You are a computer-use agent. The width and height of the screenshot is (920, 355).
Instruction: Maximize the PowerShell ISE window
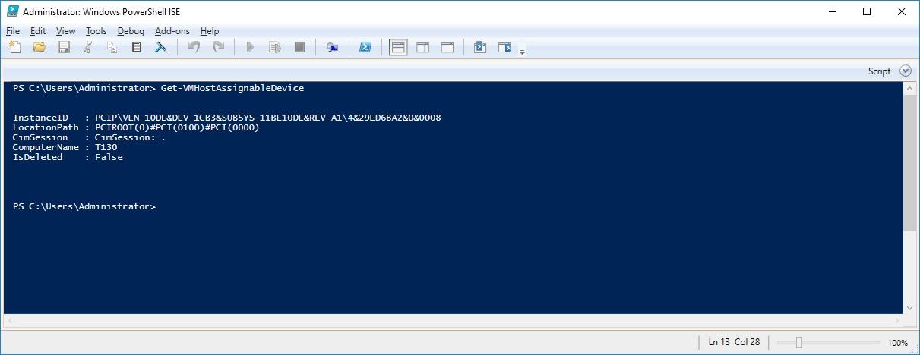tap(867, 11)
